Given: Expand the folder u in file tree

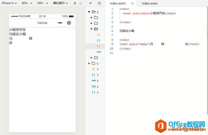Looking at the screenshot, I should [89, 63].
